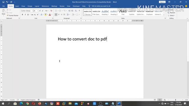Click the zoom slider handle
The width and height of the screenshot is (189, 106).
click(x=175, y=100)
